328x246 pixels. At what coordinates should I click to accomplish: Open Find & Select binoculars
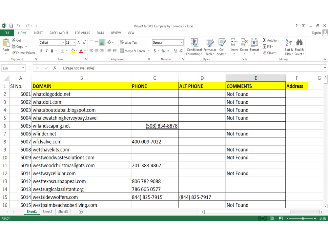[299, 47]
